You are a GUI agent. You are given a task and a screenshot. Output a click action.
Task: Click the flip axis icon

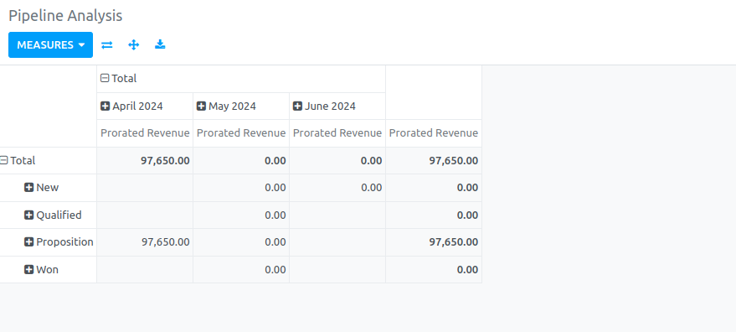click(107, 44)
